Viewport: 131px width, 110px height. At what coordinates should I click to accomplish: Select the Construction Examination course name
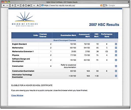tap(23, 71)
